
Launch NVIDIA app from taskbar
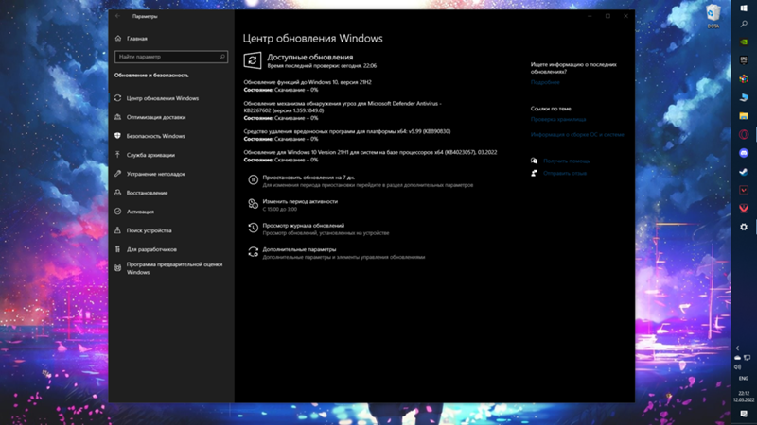(744, 42)
